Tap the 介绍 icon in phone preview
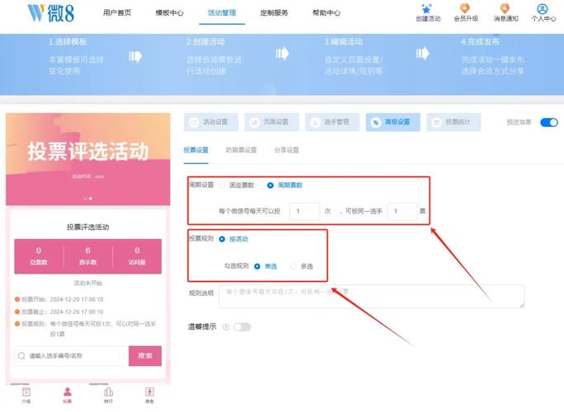 pyautogui.click(x=26, y=394)
